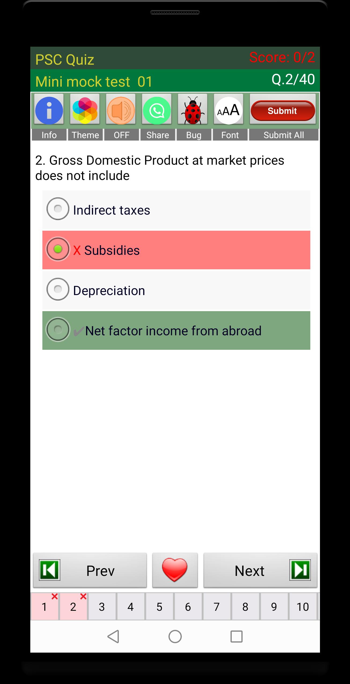The width and height of the screenshot is (350, 684).
Task: Open the blue Info icon
Action: [49, 110]
